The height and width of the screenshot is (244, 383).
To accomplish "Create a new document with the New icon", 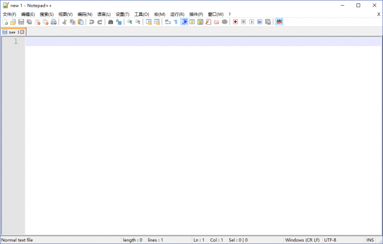I will pos(5,22).
